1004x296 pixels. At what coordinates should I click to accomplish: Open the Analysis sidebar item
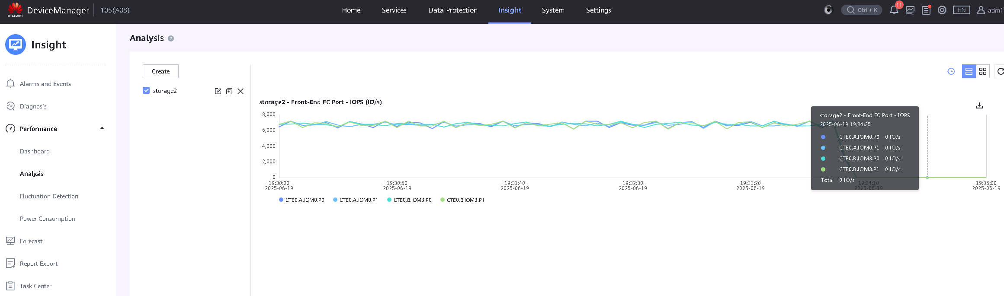tap(32, 174)
